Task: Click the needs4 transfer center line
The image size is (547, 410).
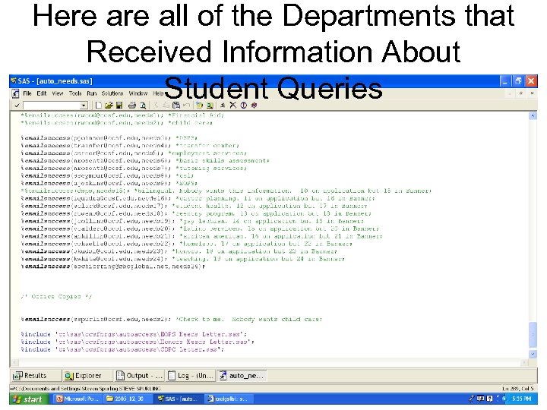Action: [x=130, y=145]
